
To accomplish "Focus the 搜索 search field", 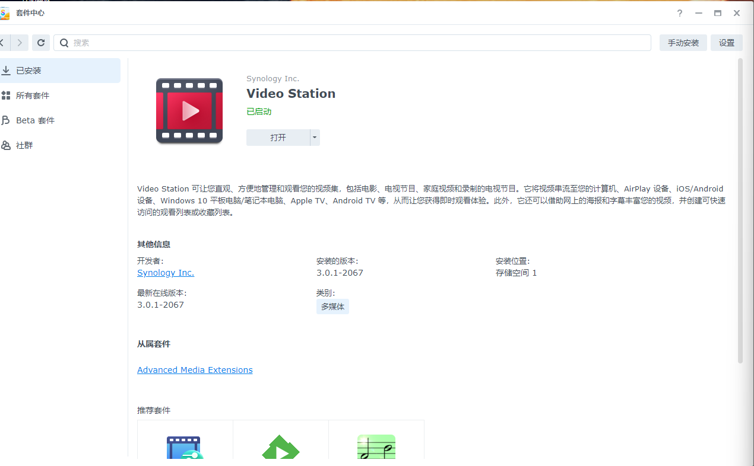I will point(352,43).
